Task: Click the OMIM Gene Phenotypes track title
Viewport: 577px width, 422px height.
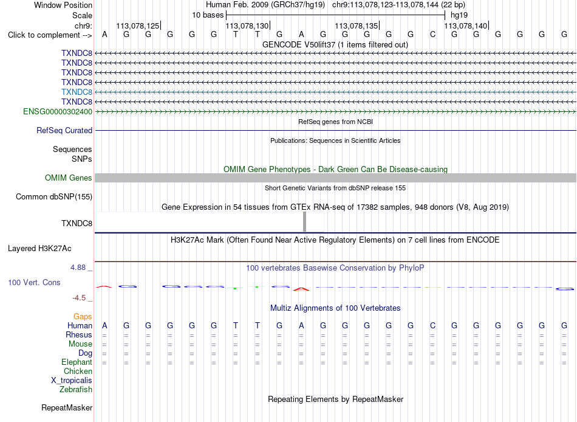Action: (336, 169)
